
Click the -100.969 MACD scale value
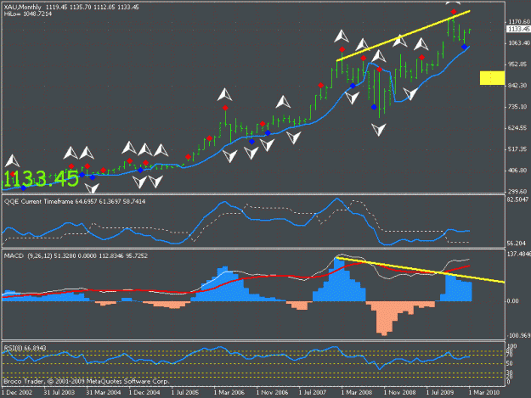(518, 335)
